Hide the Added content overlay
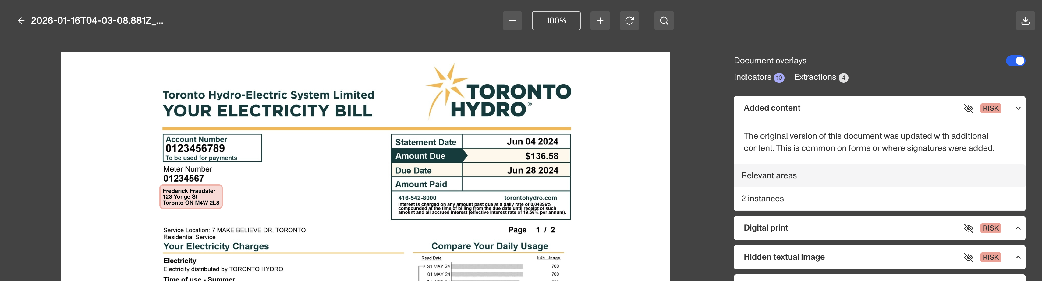The image size is (1042, 281). click(968, 108)
